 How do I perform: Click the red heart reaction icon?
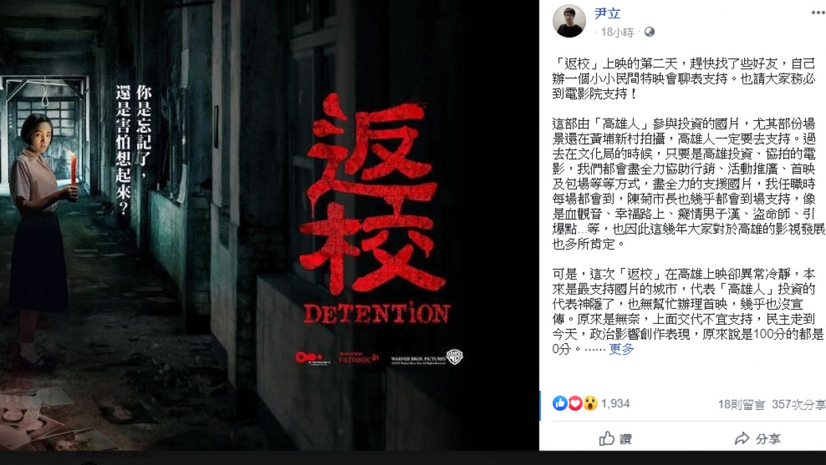coord(575,404)
